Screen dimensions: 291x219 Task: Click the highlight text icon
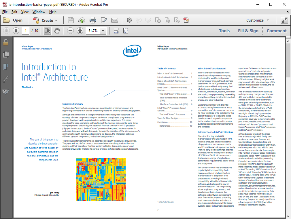[148, 20]
